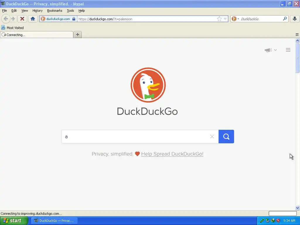This screenshot has height=225, width=300.
Task: Click the status bar connecting text
Action: [x=31, y=214]
